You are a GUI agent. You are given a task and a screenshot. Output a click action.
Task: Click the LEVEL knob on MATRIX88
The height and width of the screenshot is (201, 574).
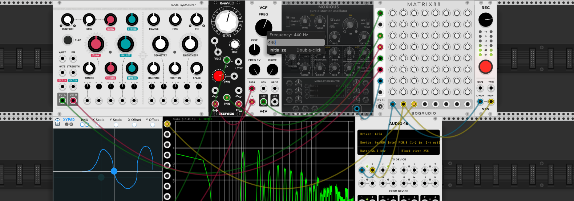tap(380, 106)
